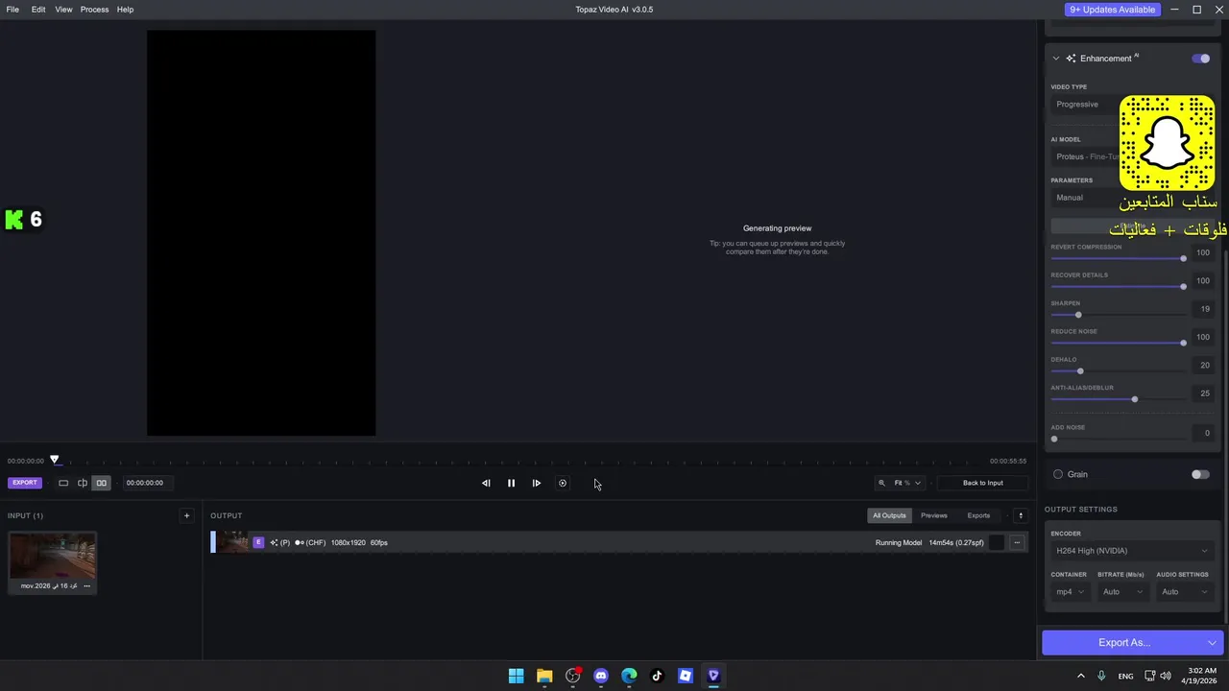The width and height of the screenshot is (1229, 691).
Task: Open three-dot menu on Running Model output row
Action: pyautogui.click(x=1017, y=542)
